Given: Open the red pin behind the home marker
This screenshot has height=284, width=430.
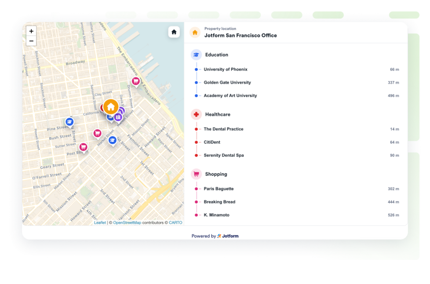Looking at the screenshot, I should [x=102, y=108].
